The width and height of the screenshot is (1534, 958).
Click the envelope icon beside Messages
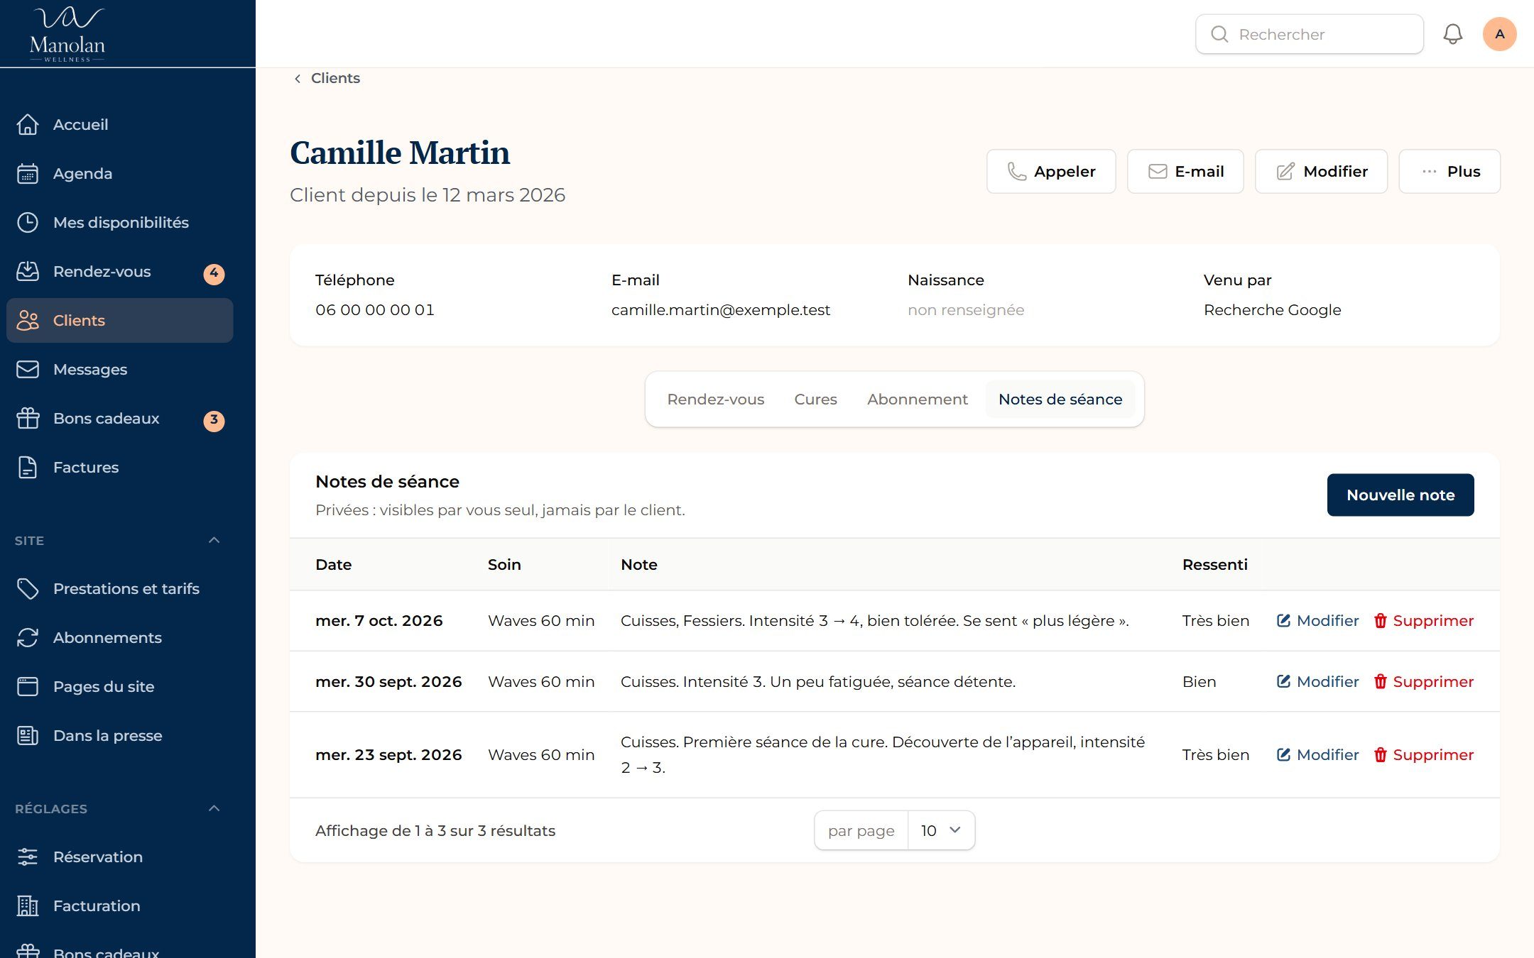[28, 369]
